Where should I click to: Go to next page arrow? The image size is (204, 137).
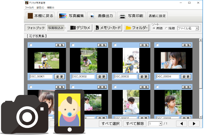point(194,124)
